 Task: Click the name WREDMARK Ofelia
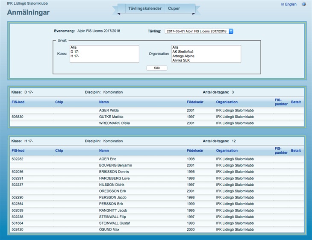pos(115,123)
